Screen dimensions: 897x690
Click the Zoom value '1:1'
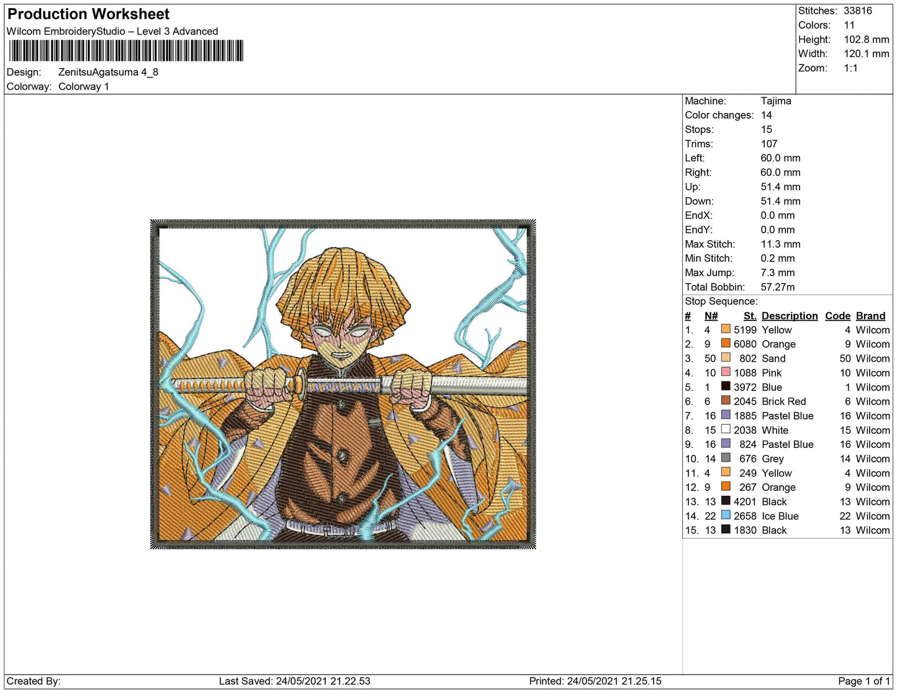click(850, 68)
